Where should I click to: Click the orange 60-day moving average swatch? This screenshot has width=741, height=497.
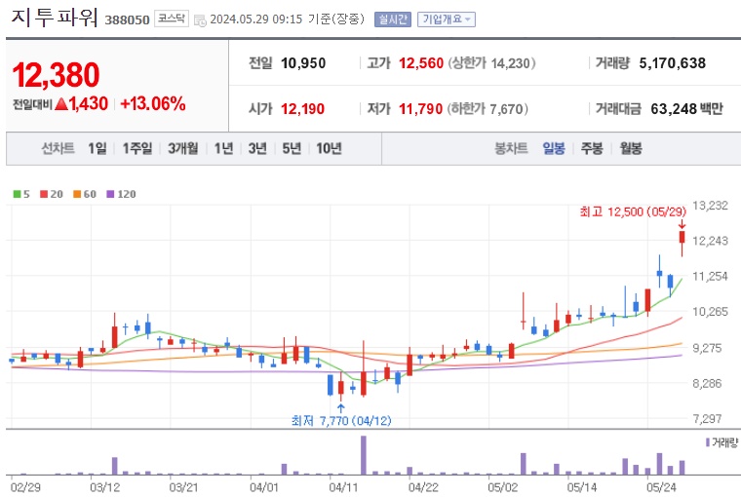(x=77, y=194)
